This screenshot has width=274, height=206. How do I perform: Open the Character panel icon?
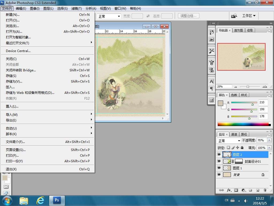[211, 82]
